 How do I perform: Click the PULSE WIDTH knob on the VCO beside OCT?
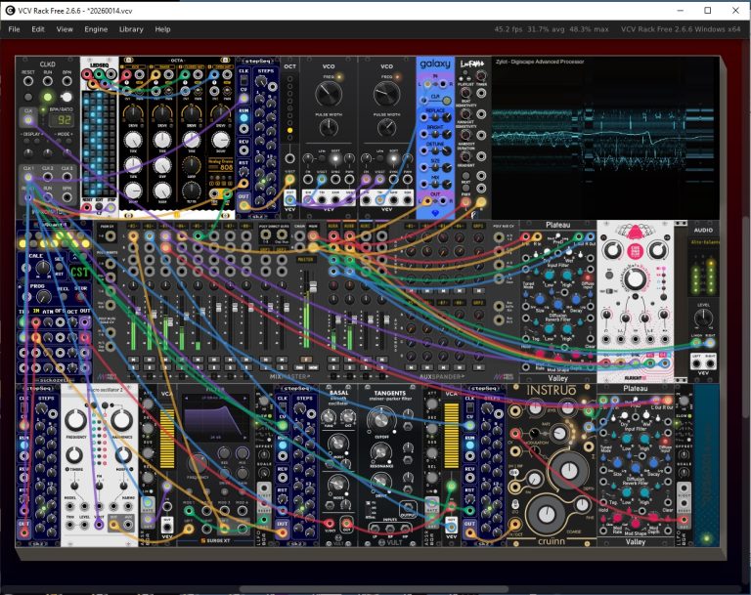[329, 127]
